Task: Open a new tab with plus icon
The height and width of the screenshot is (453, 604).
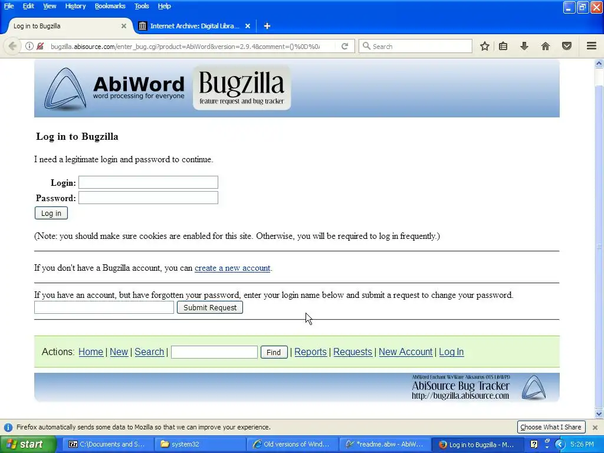Action: tap(267, 26)
